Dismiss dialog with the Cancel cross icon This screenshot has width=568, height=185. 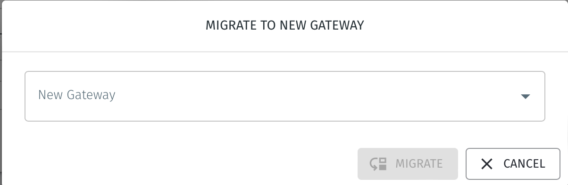[x=487, y=164]
